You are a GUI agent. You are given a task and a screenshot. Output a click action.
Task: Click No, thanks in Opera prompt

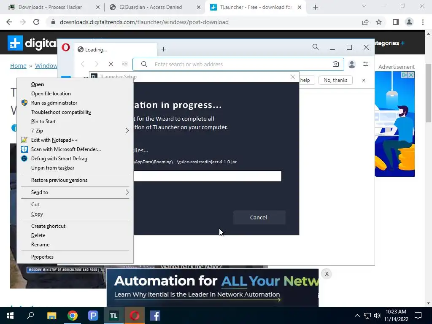(x=335, y=80)
